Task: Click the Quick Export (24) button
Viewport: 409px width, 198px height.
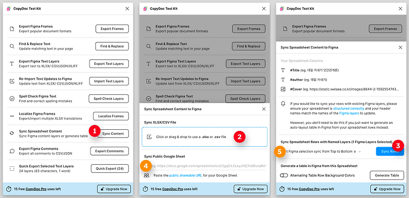Action: click(x=110, y=169)
